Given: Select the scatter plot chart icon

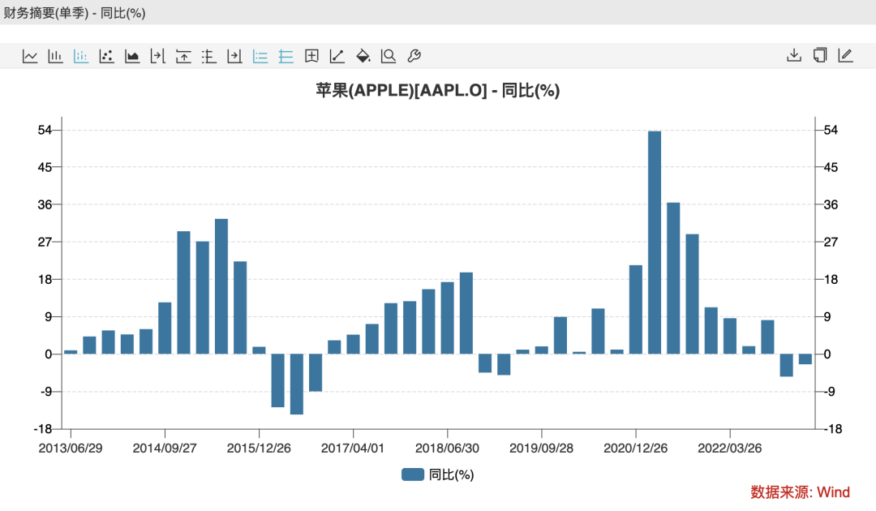Looking at the screenshot, I should (x=107, y=56).
